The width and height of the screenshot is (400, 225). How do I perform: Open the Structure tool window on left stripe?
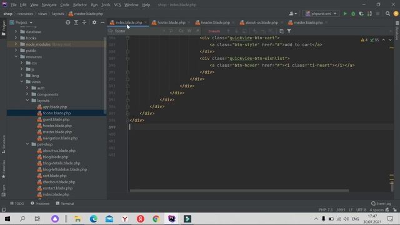[4, 144]
